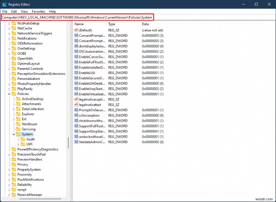Viewport: 276px width, 202px height.
Task: Expand the PushNotifications key
Action: 9,180
